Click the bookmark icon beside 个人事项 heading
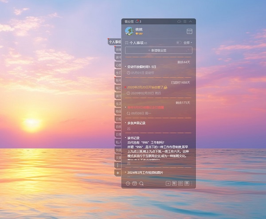This screenshot has height=219, width=266. pyautogui.click(x=126, y=43)
